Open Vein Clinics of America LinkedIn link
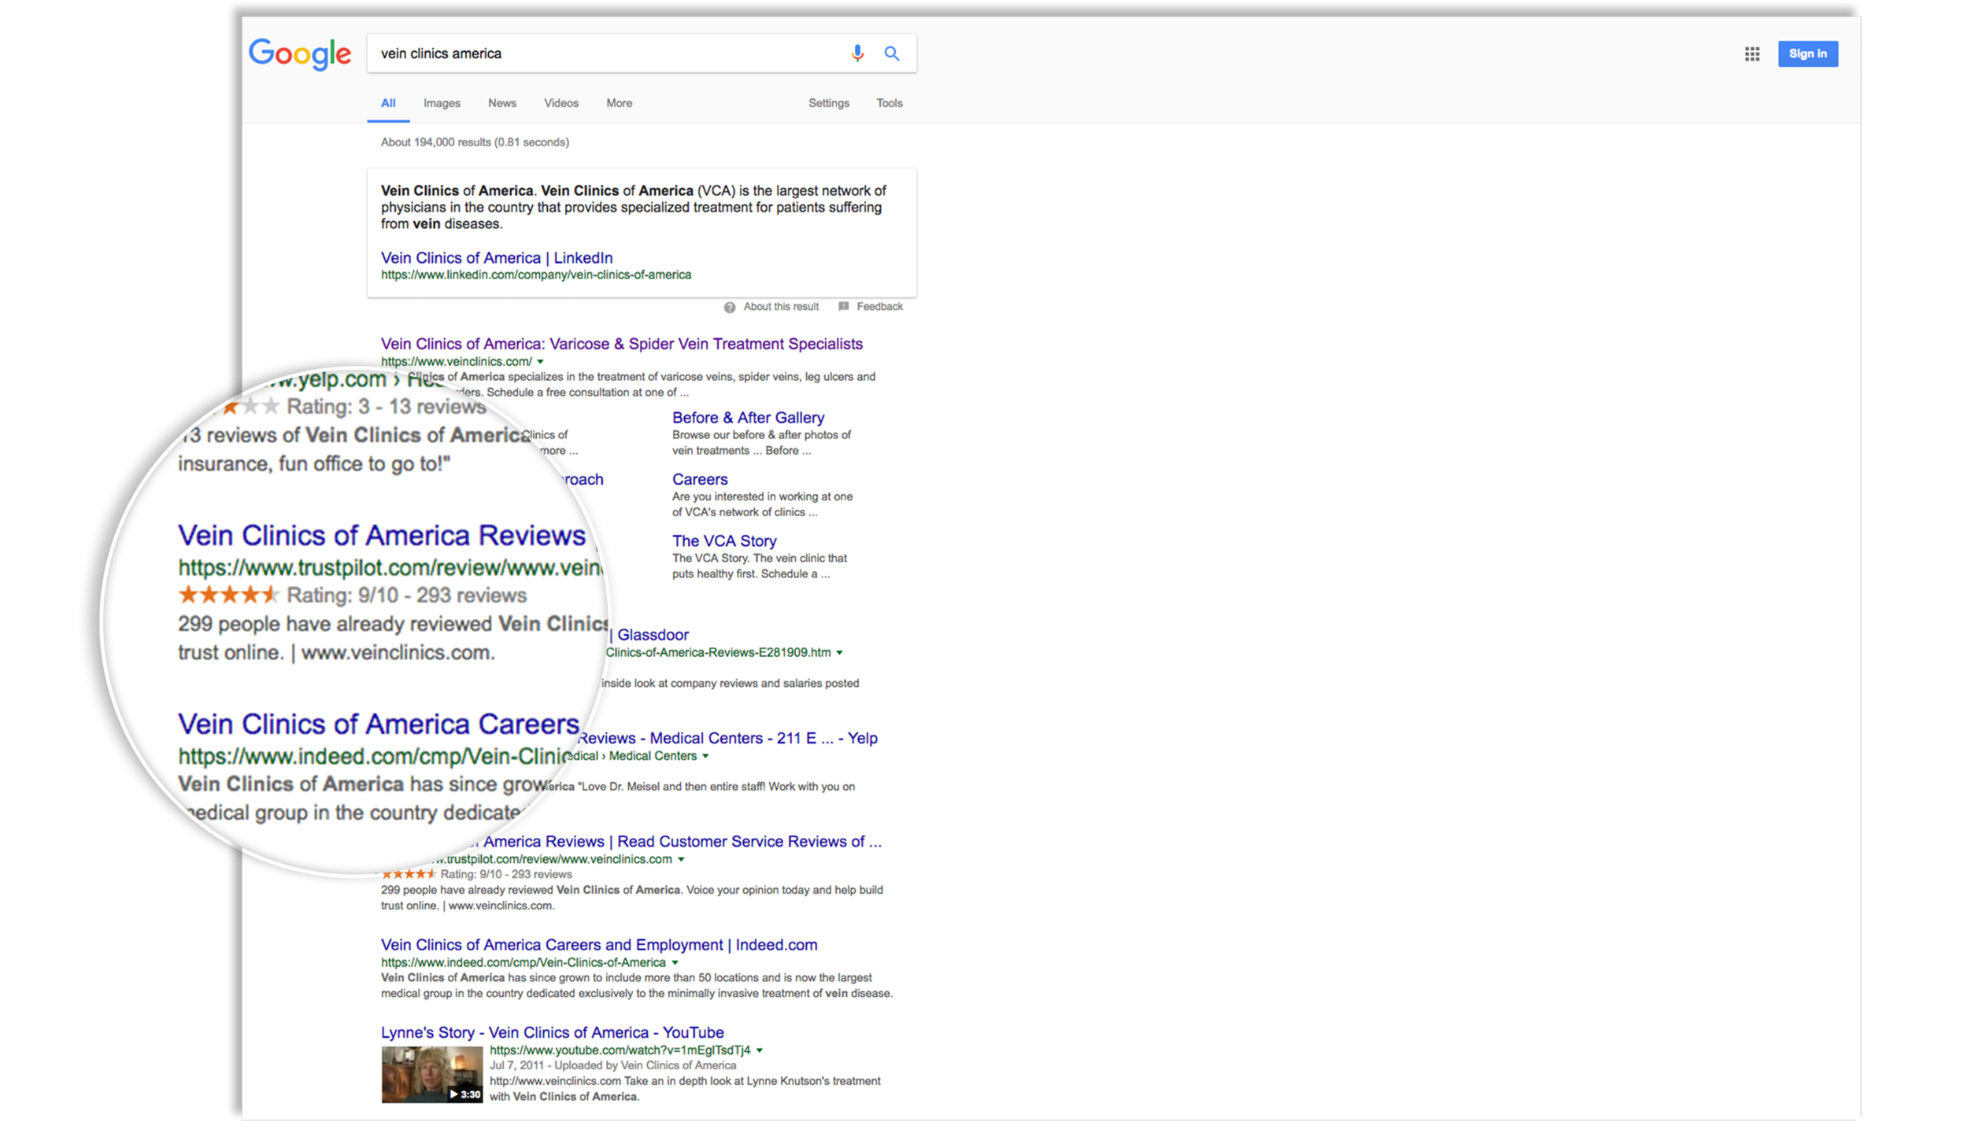Viewport: 1968px width, 1129px height. click(x=497, y=257)
